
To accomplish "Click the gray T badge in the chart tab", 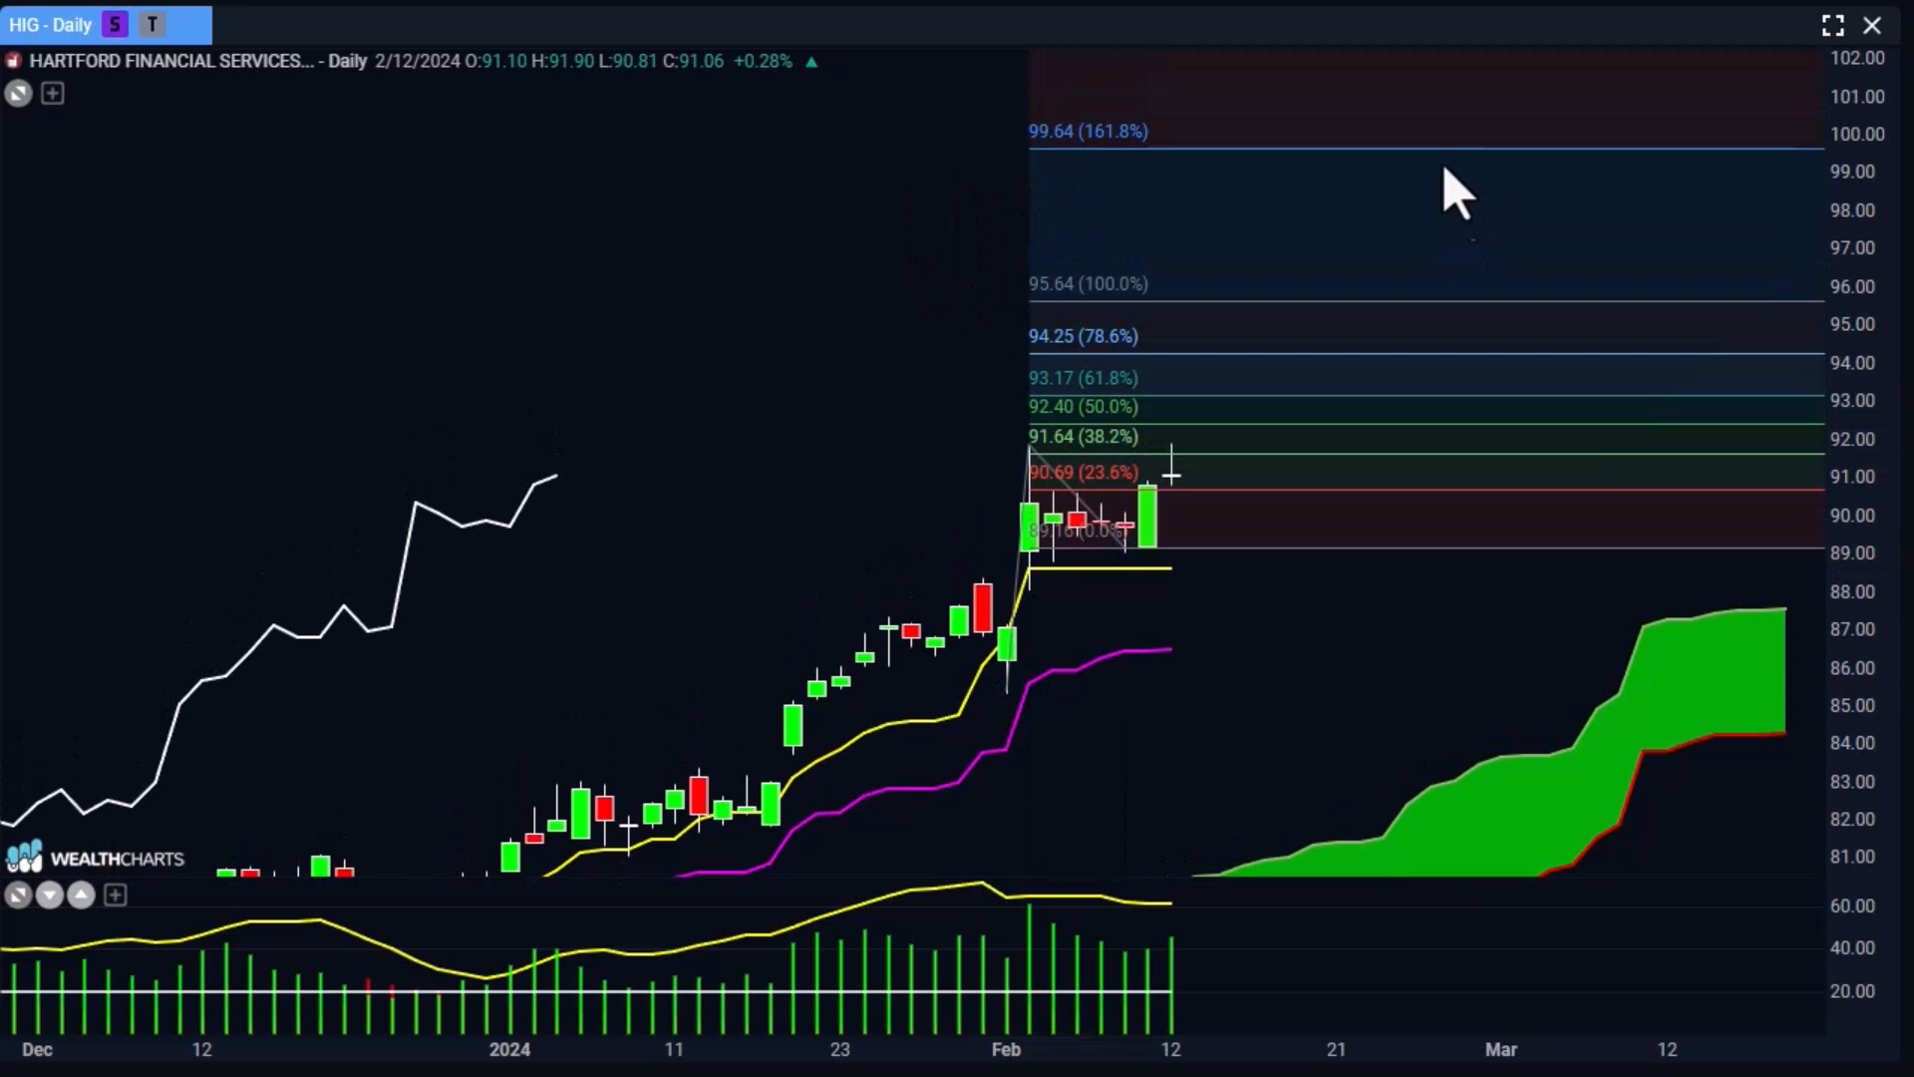I will click(152, 25).
